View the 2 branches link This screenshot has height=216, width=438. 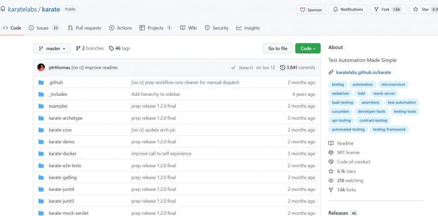(x=90, y=48)
